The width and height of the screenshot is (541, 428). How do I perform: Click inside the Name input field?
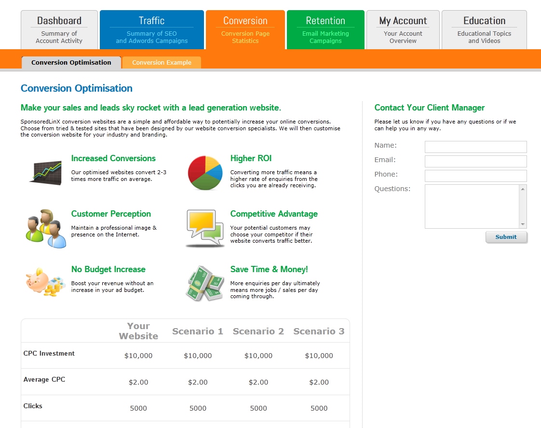click(475, 147)
